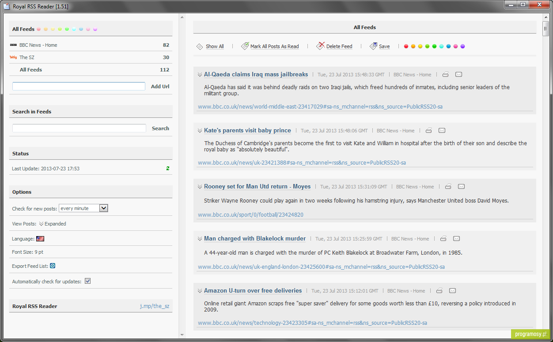
Task: Email the Kate's parents visit baby prince post
Action: click(x=442, y=131)
